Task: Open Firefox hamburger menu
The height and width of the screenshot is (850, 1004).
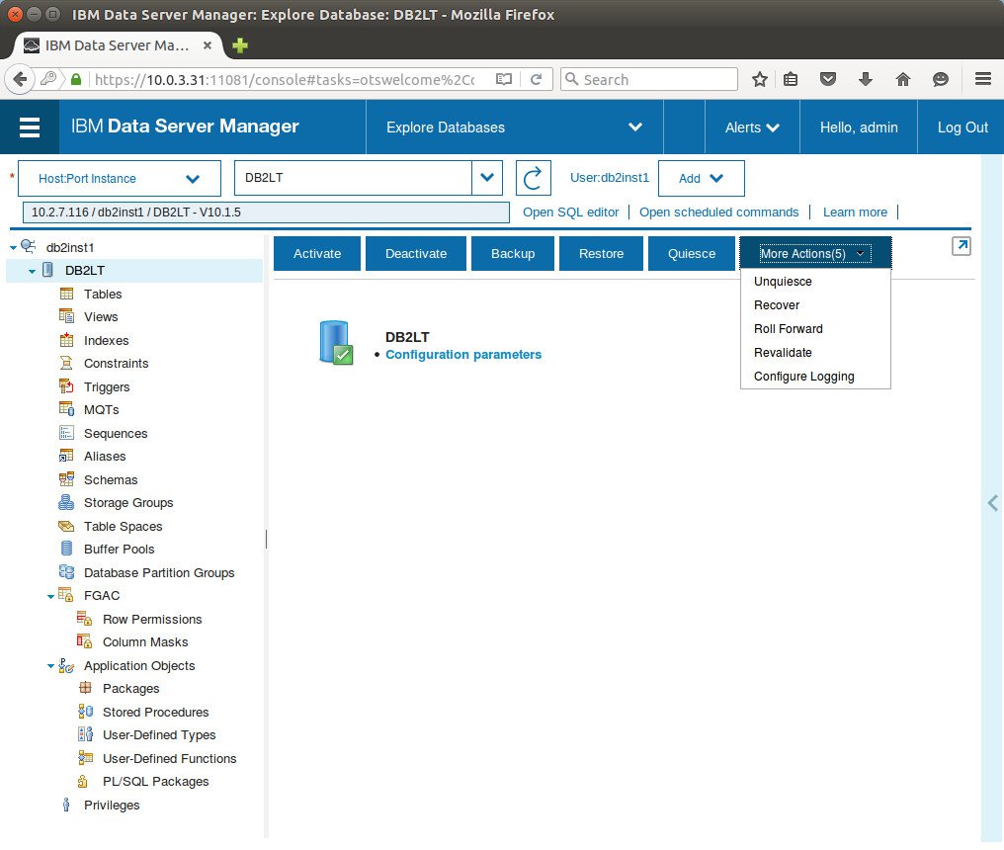Action: click(983, 79)
